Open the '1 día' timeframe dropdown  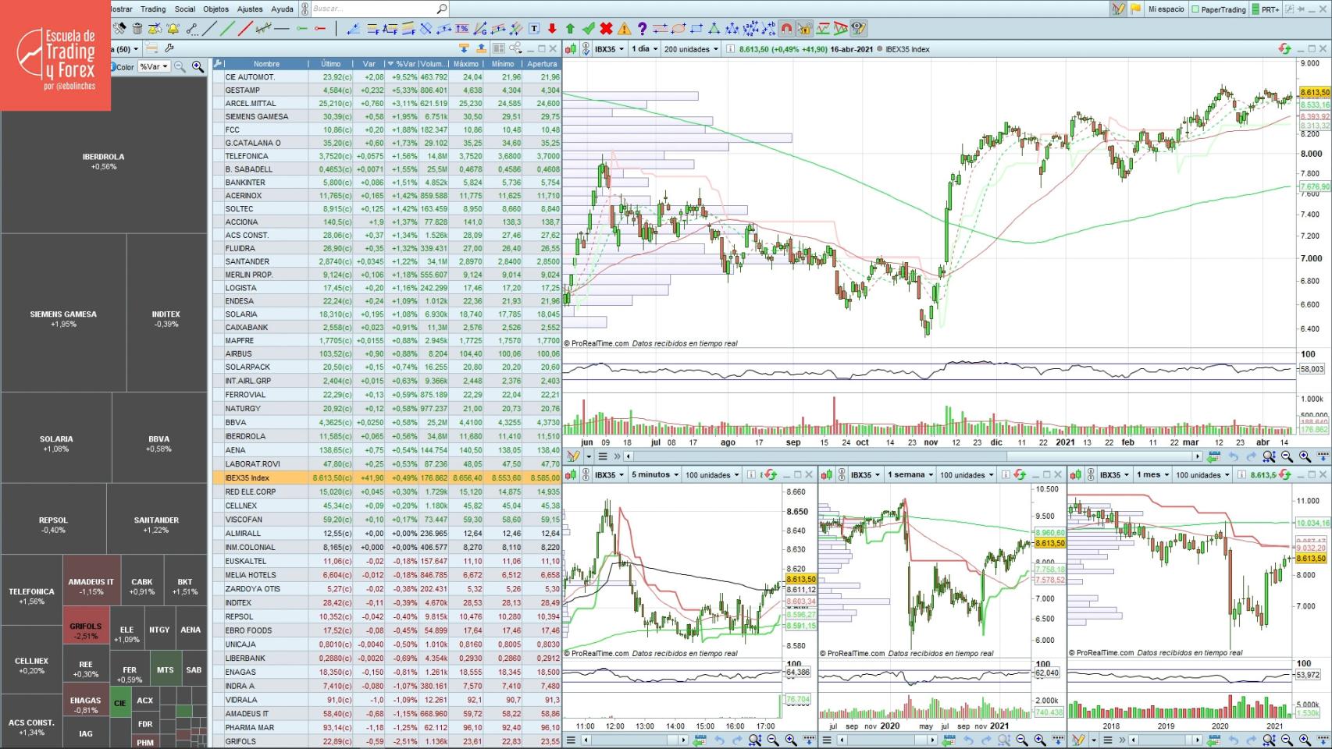(x=644, y=49)
